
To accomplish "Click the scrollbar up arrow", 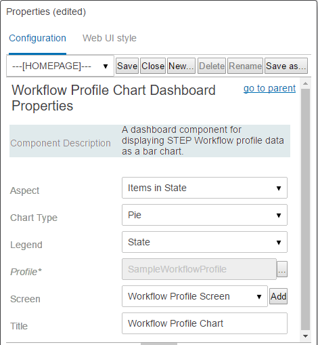I will 305,83.
